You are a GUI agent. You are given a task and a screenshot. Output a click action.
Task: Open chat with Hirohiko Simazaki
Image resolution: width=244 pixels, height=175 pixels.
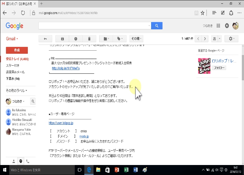[21, 122]
